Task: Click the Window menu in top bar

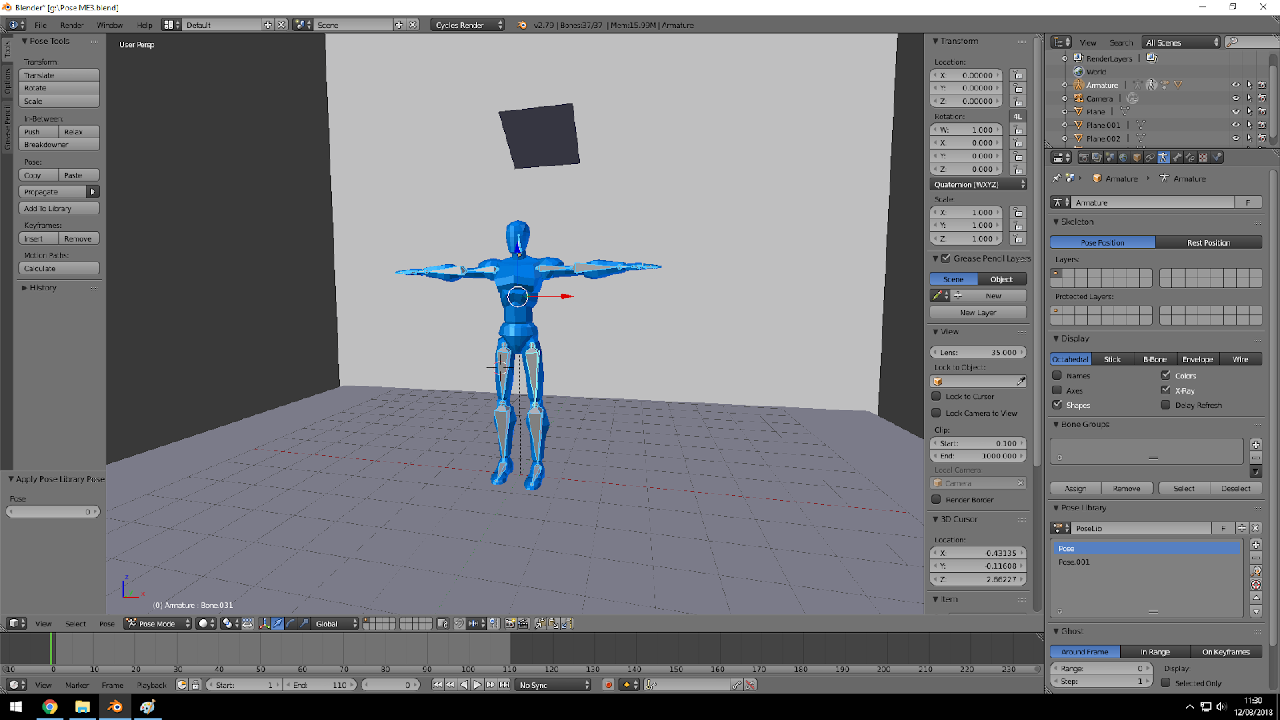Action: 111,25
